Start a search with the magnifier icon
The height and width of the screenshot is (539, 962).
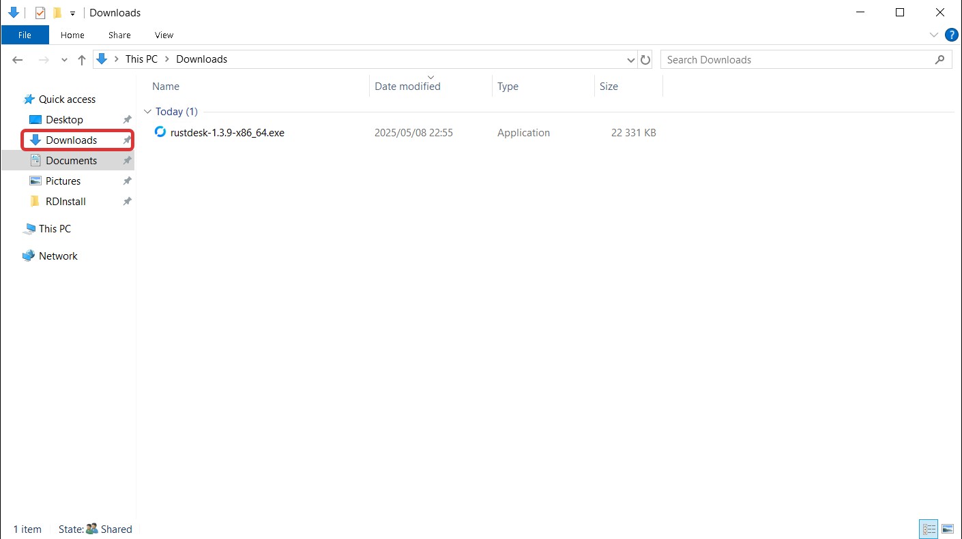[941, 59]
